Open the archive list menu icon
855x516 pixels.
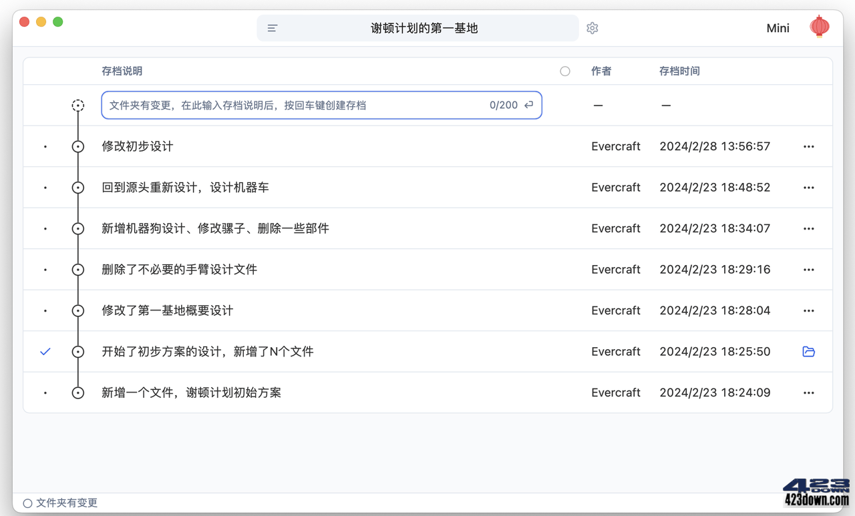click(272, 28)
